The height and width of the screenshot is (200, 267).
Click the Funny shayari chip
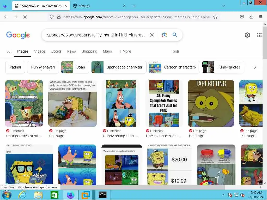click(43, 67)
